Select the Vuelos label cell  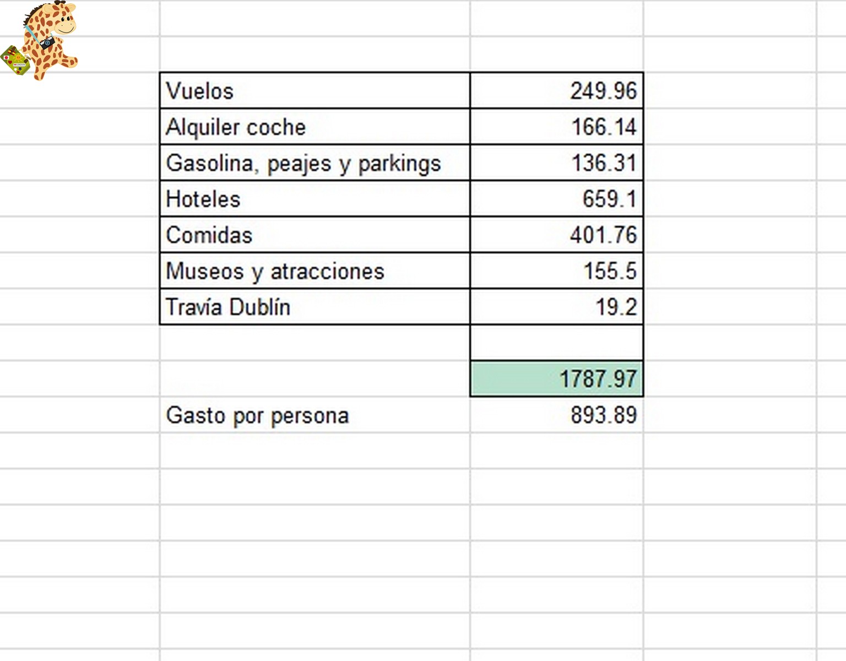click(x=314, y=91)
